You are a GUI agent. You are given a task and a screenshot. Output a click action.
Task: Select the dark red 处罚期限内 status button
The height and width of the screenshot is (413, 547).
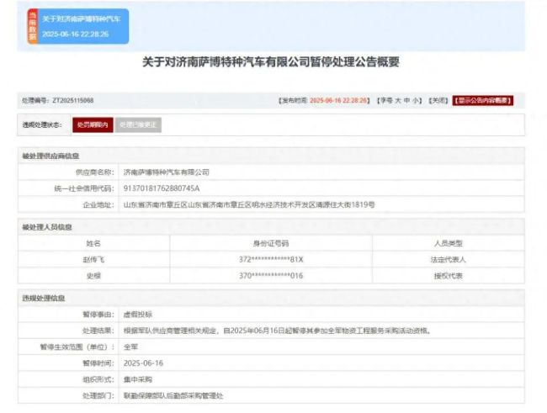93,124
